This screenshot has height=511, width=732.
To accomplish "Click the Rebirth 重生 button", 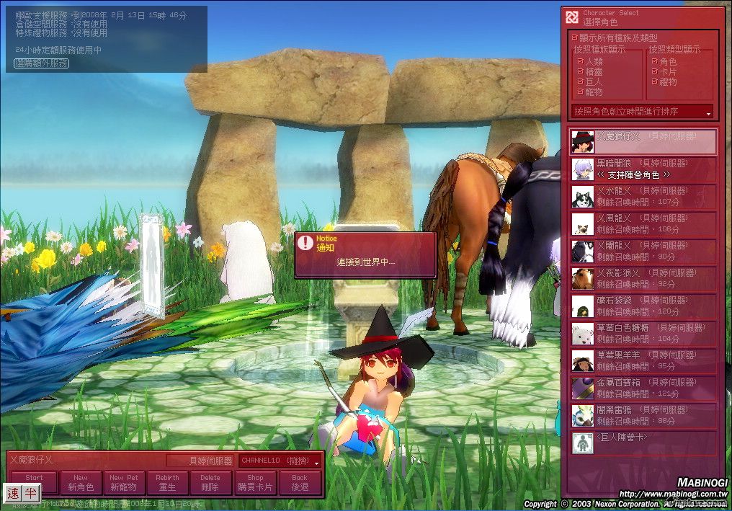I will coord(167,483).
